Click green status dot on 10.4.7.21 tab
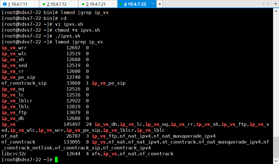This screenshot has width=279, height=164. [83, 4]
